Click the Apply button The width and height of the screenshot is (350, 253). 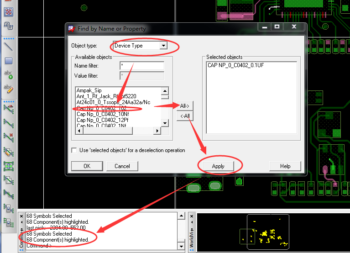(x=218, y=166)
